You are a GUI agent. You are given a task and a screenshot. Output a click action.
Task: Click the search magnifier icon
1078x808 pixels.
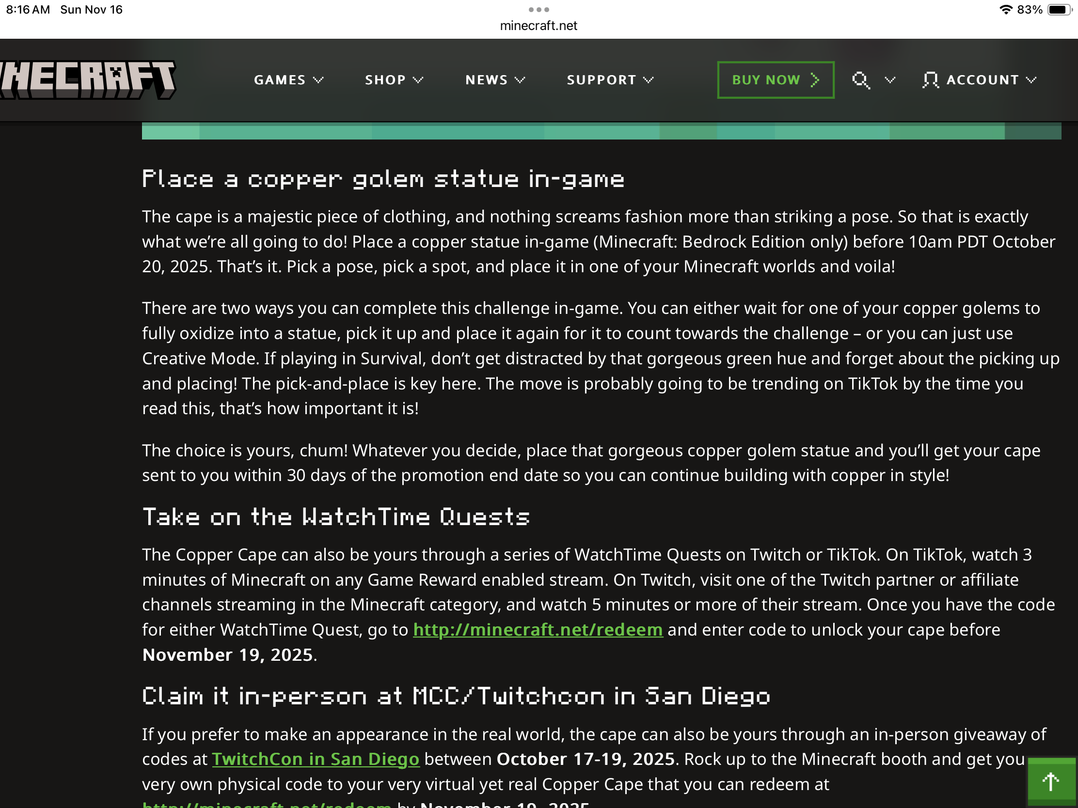pyautogui.click(x=861, y=80)
